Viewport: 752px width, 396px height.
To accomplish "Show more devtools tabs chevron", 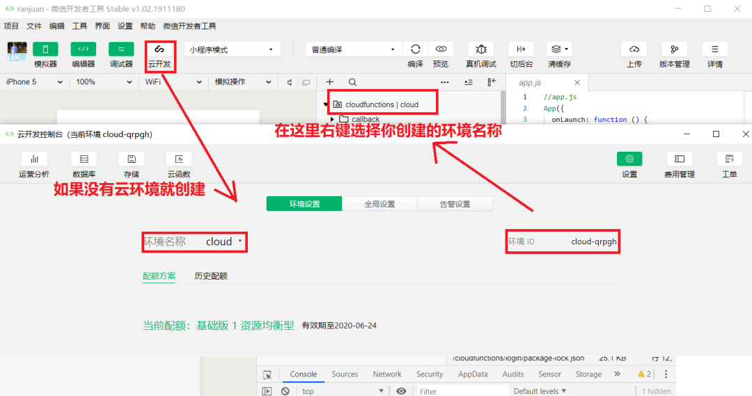I will (x=617, y=374).
